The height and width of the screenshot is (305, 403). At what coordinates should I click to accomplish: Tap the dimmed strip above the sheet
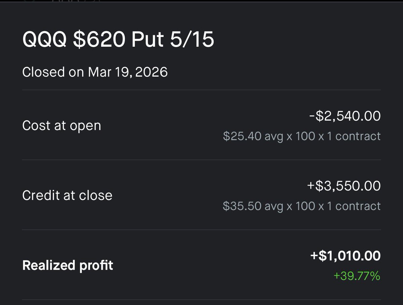coord(201,2)
